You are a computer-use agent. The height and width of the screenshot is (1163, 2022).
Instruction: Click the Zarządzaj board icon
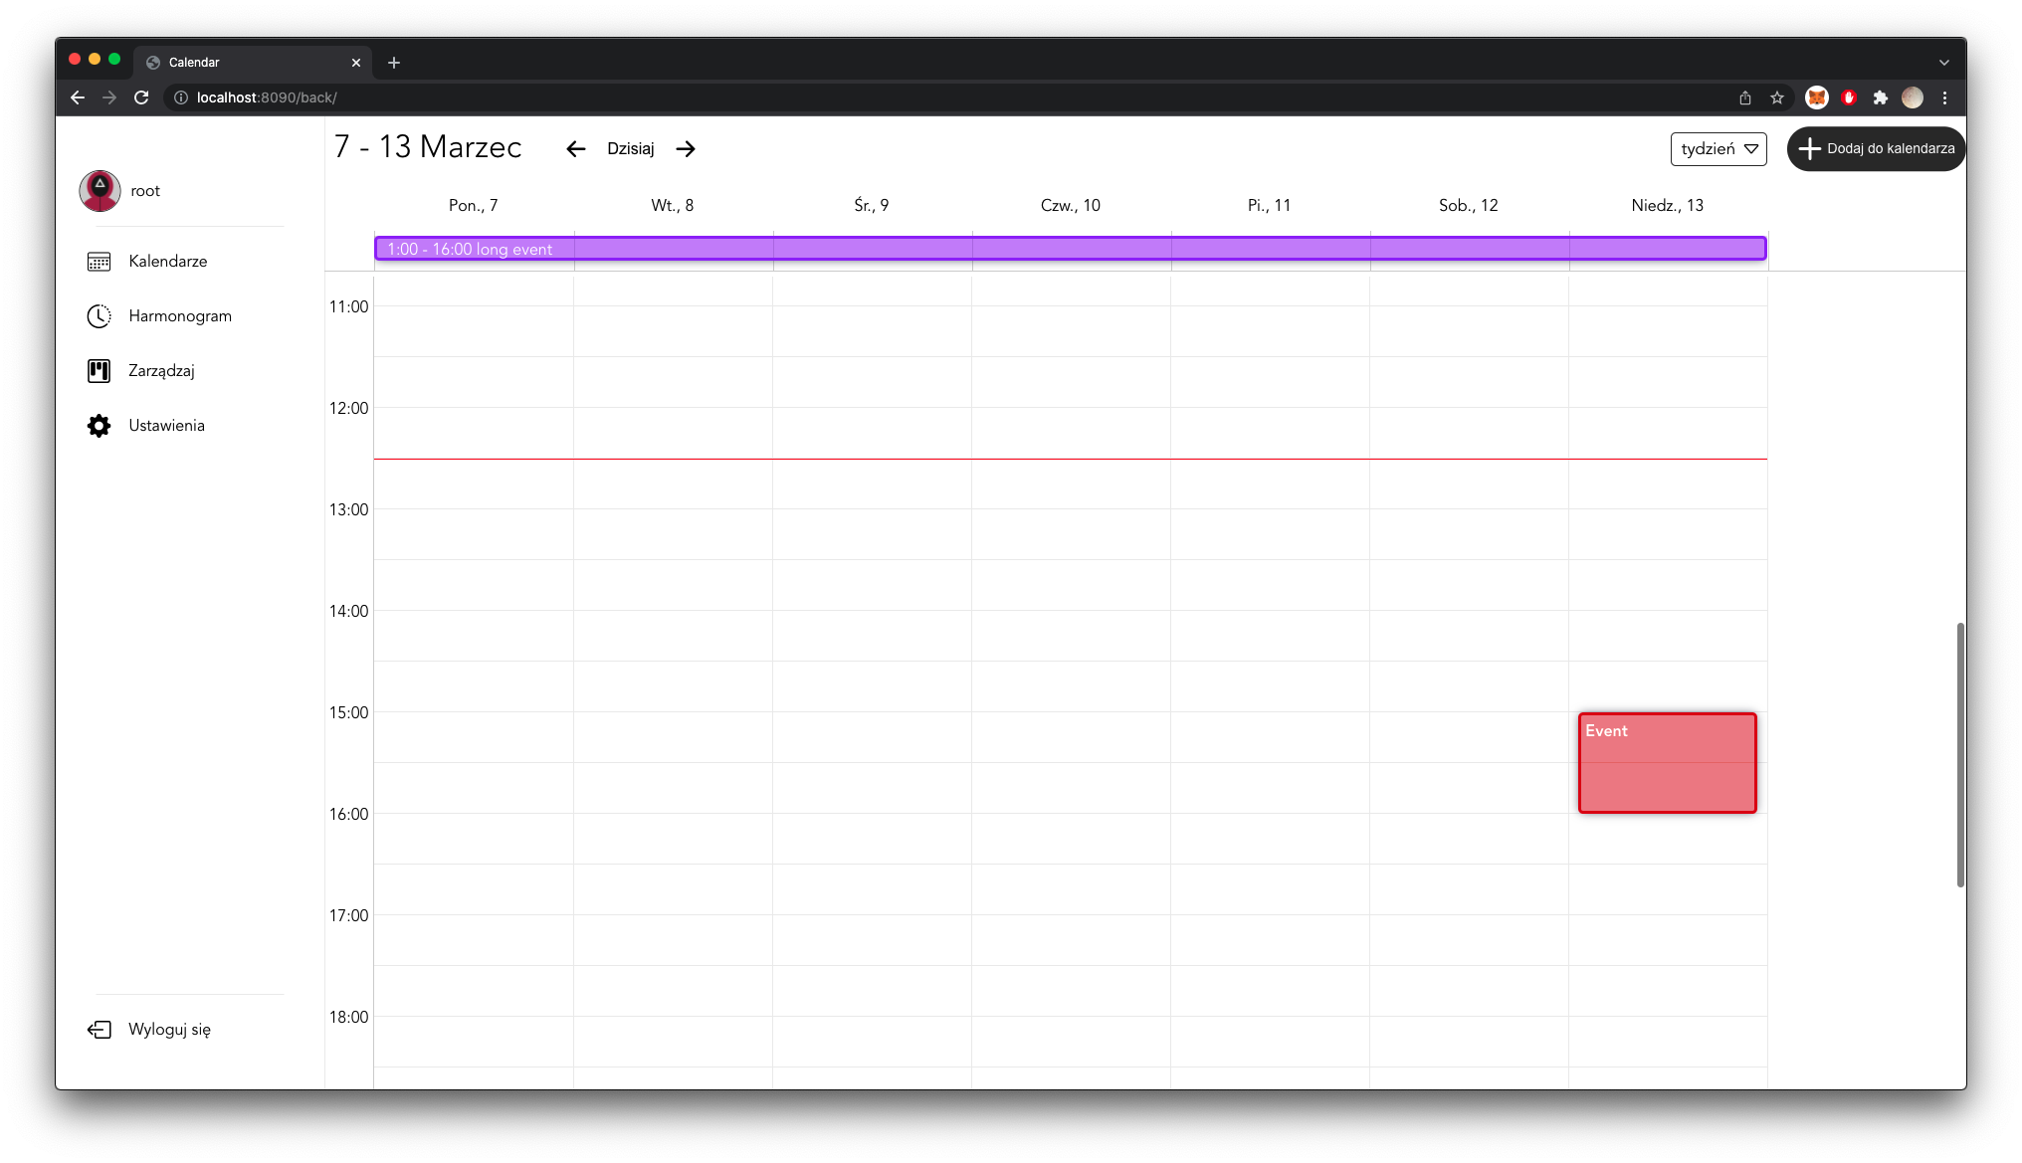(99, 371)
